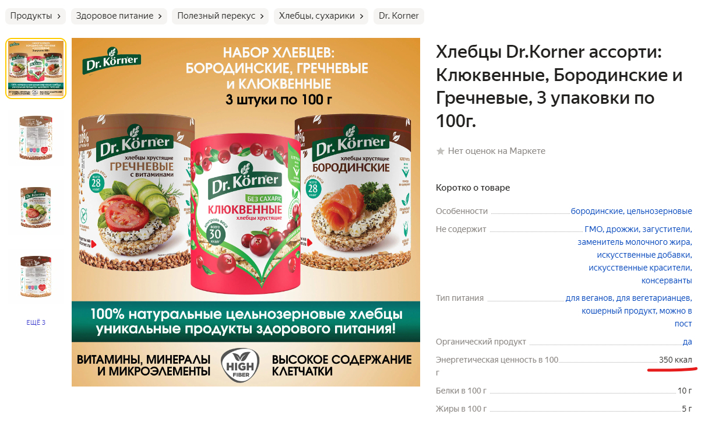Open Хлебцы, сухарики breadcrumb chevron
708x425 pixels.
click(x=363, y=16)
